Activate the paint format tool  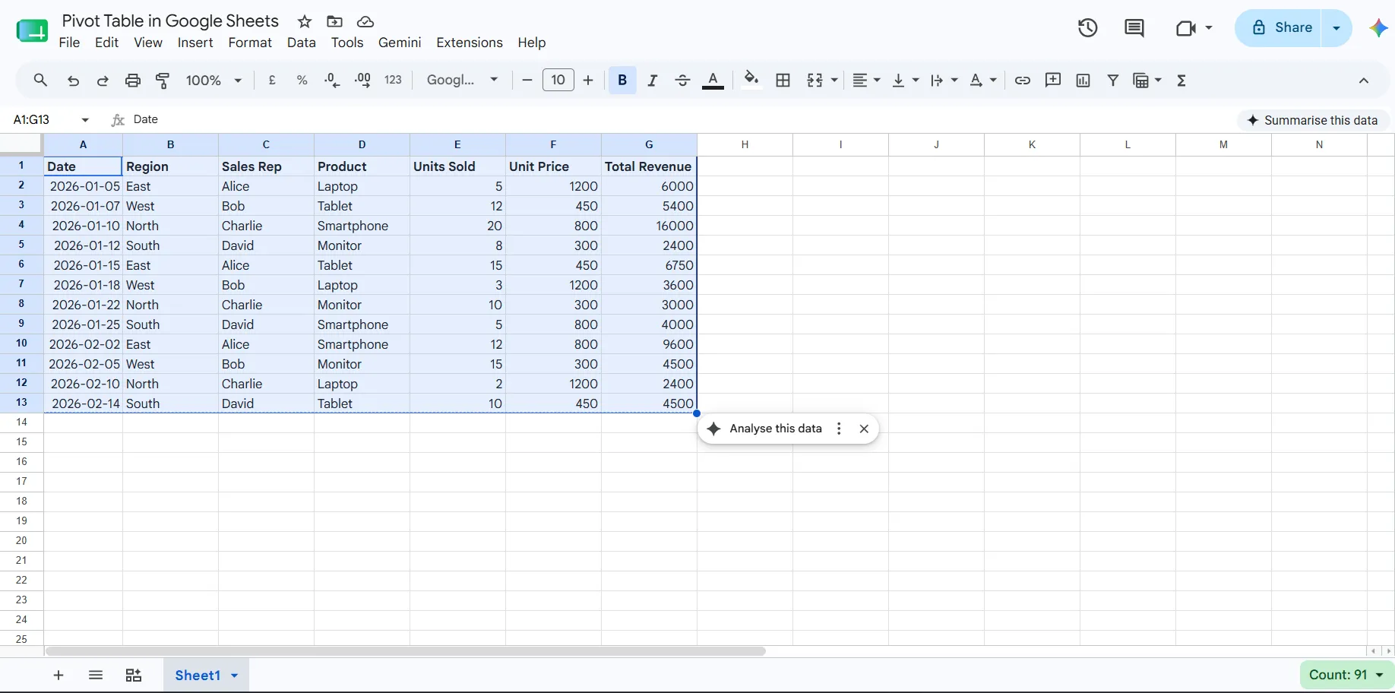(163, 80)
